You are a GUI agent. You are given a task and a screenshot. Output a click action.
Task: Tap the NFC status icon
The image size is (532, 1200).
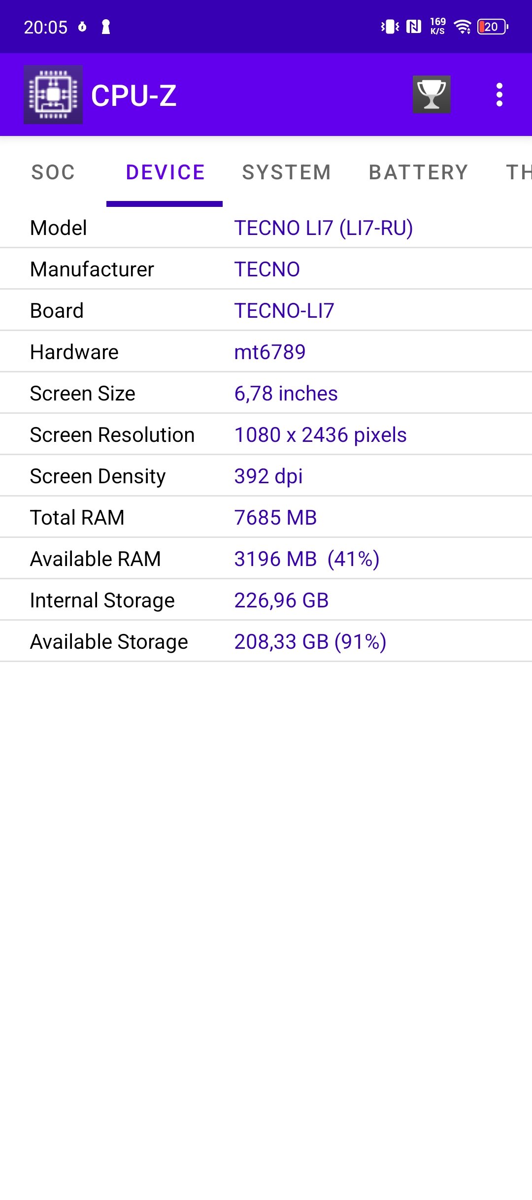coord(414,27)
